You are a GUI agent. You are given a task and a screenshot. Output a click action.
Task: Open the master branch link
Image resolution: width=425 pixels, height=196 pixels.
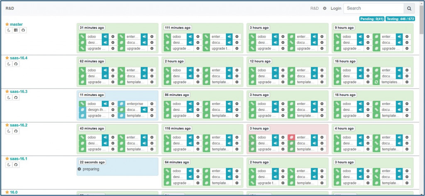pos(16,24)
